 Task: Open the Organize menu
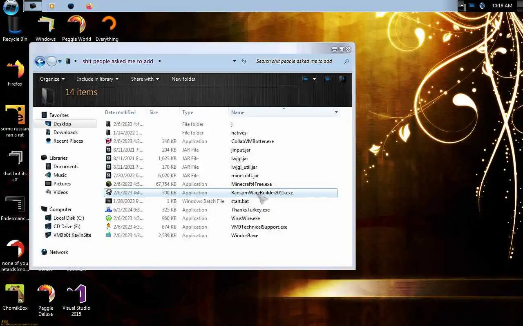coord(52,79)
